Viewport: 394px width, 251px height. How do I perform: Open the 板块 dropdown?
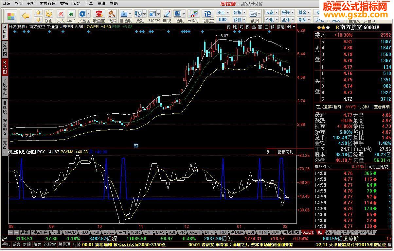point(288,12)
